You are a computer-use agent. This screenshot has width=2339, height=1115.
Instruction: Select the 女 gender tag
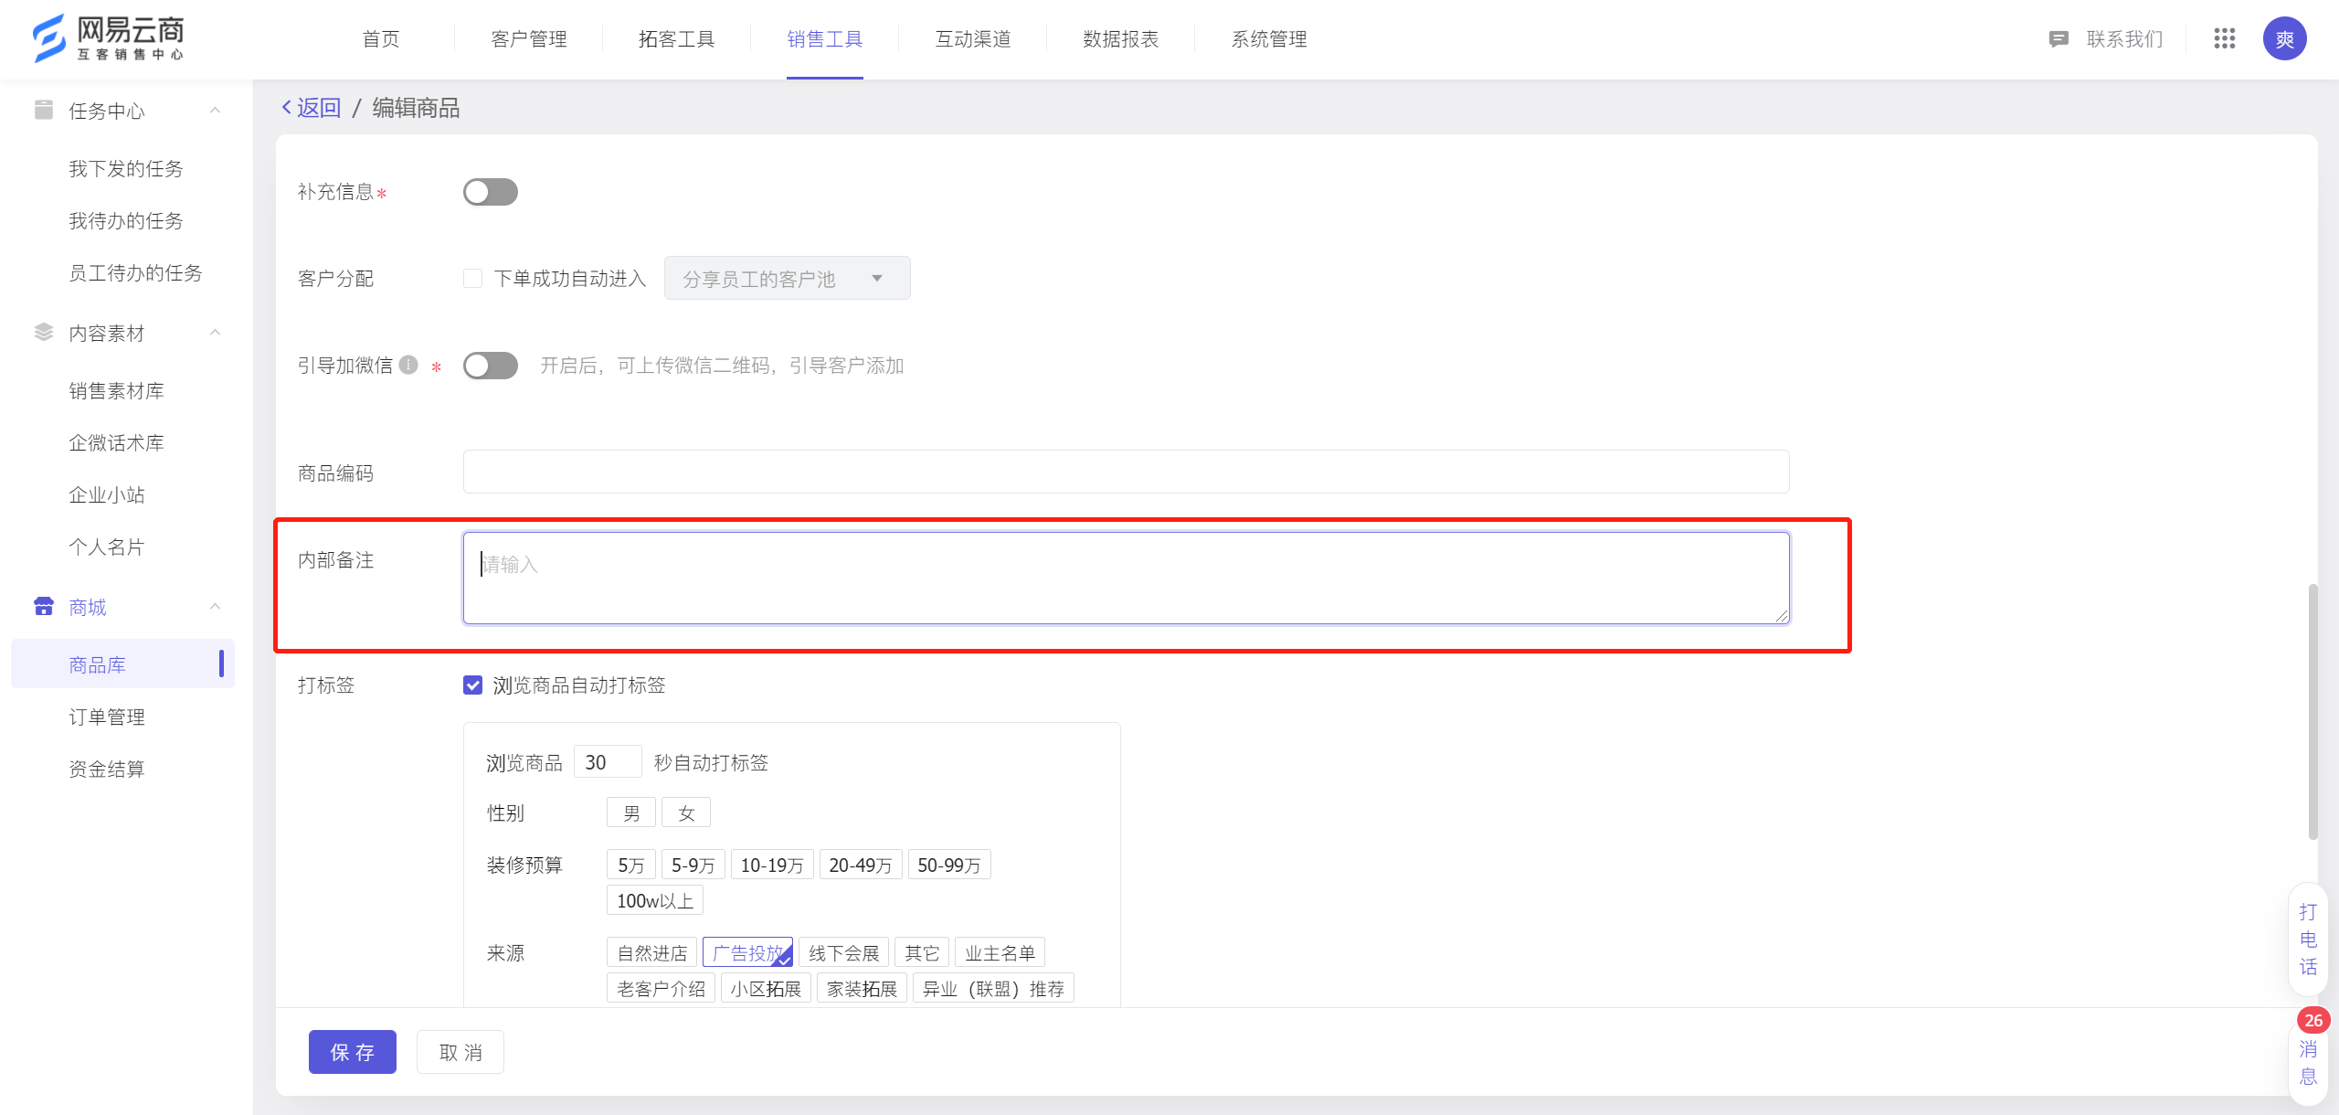pos(686,812)
